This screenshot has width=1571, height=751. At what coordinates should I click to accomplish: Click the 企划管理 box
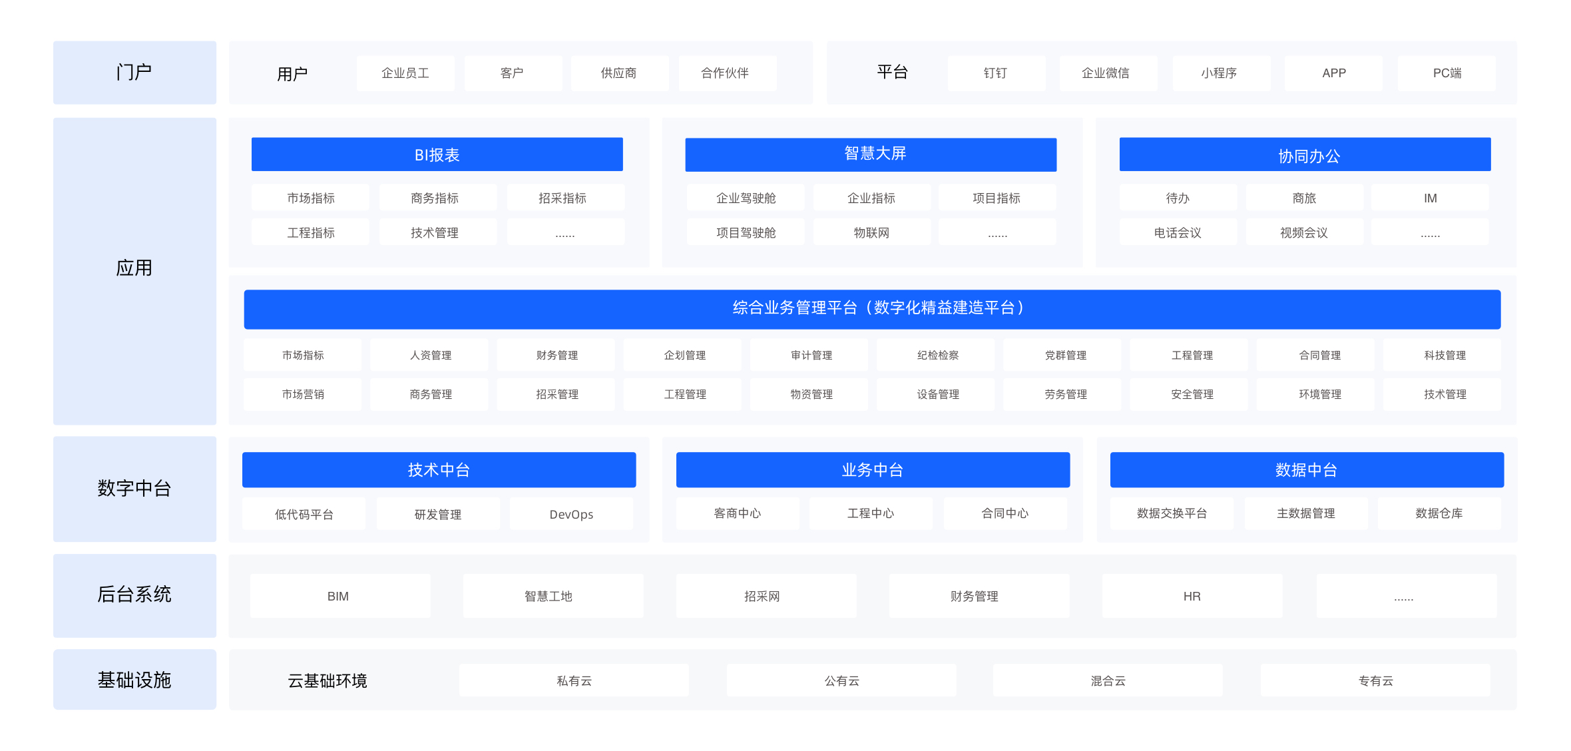(x=684, y=355)
